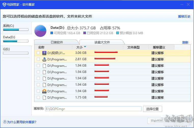Click the 刷新 refresh link
194x128 pixels.
click(185, 42)
